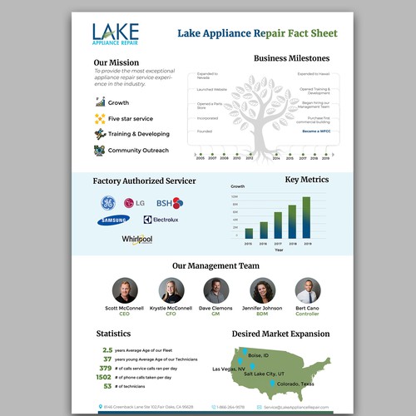Click the 'Opened a Parts Store' milestone
The image size is (416, 416).
210,106
